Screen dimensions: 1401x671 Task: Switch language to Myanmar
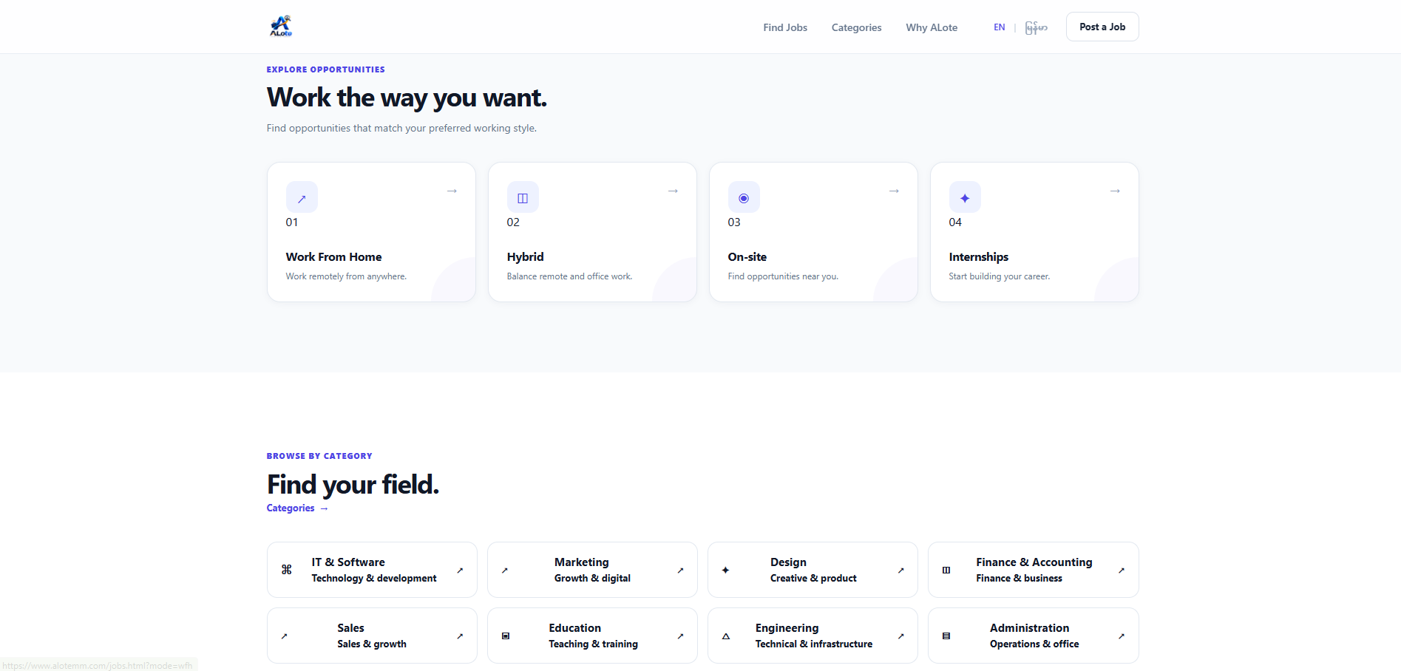[x=1036, y=27]
